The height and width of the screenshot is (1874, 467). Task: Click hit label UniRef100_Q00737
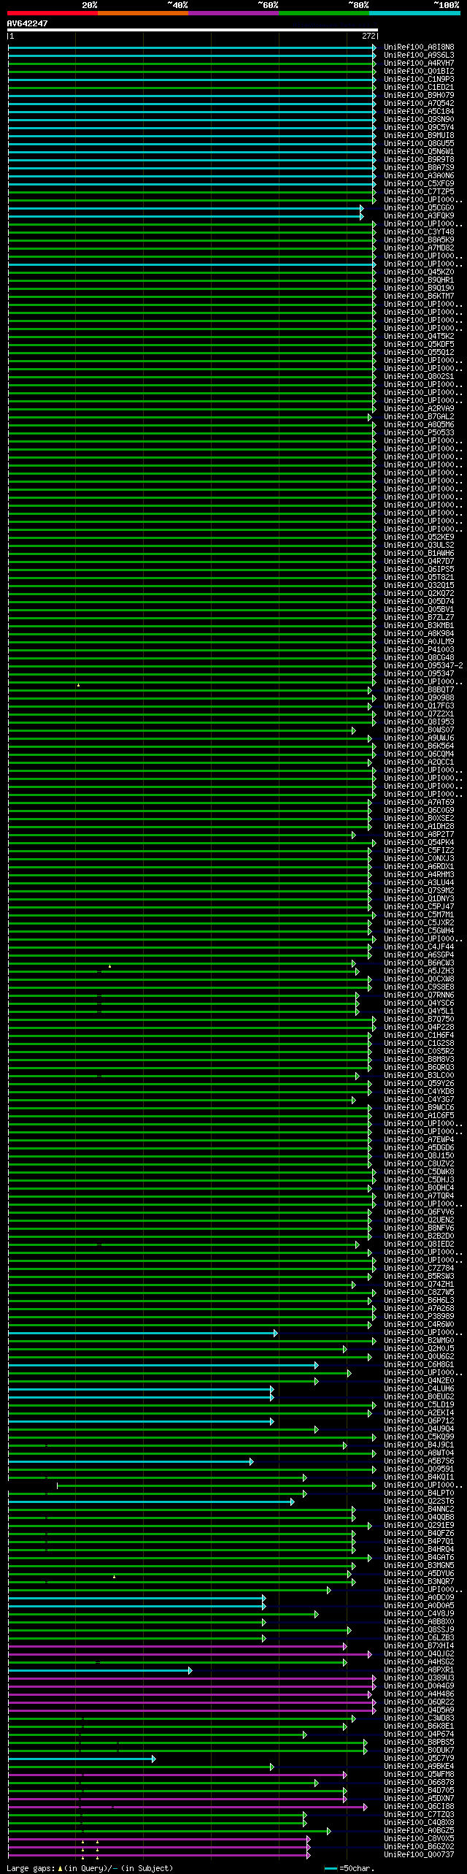click(419, 1855)
